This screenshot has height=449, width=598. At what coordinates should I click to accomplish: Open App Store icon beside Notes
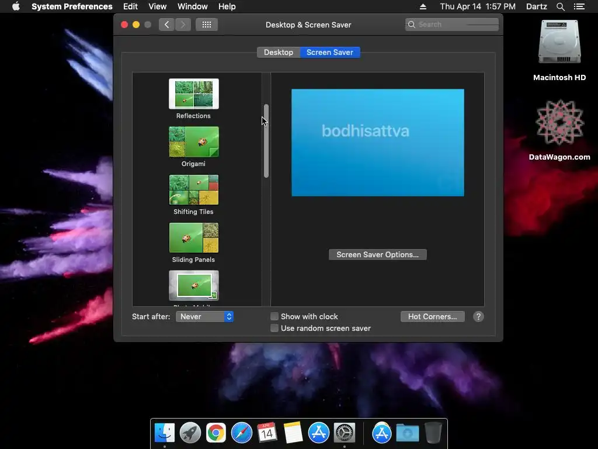click(x=318, y=433)
